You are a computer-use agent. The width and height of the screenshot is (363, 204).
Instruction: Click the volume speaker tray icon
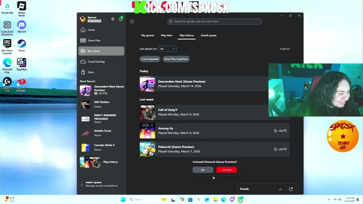340,199
